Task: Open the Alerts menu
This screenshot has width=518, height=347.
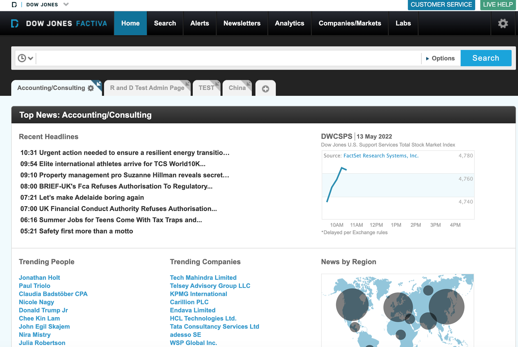Action: click(200, 23)
